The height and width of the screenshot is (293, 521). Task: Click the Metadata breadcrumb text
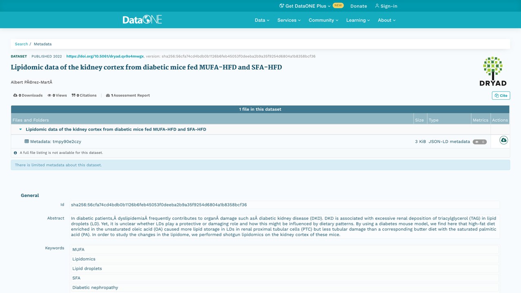coord(43,44)
